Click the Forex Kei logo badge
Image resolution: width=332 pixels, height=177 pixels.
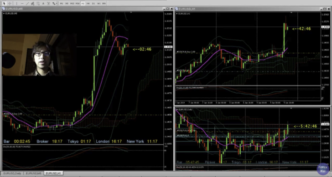[x=323, y=169]
